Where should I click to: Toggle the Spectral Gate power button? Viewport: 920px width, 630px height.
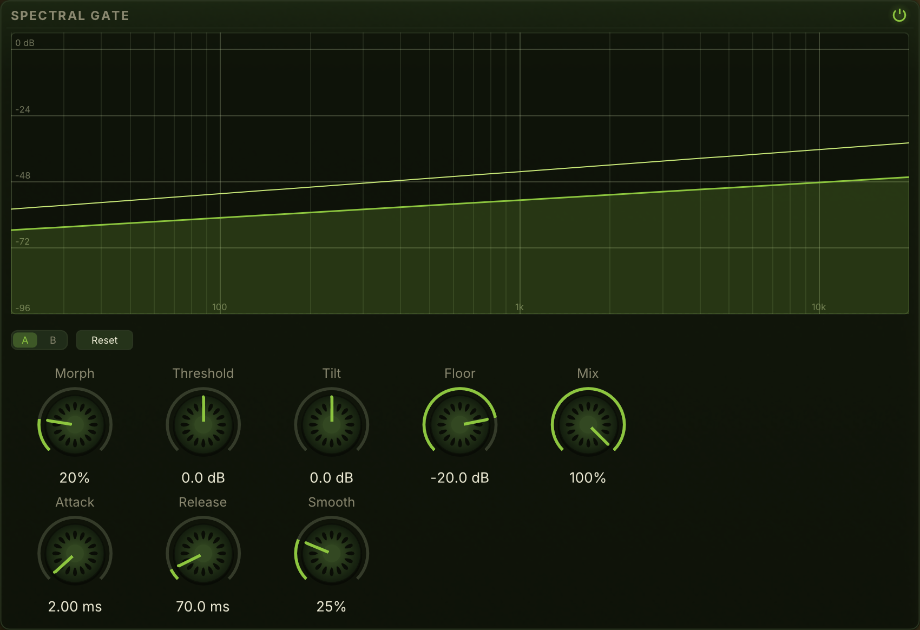coord(899,15)
